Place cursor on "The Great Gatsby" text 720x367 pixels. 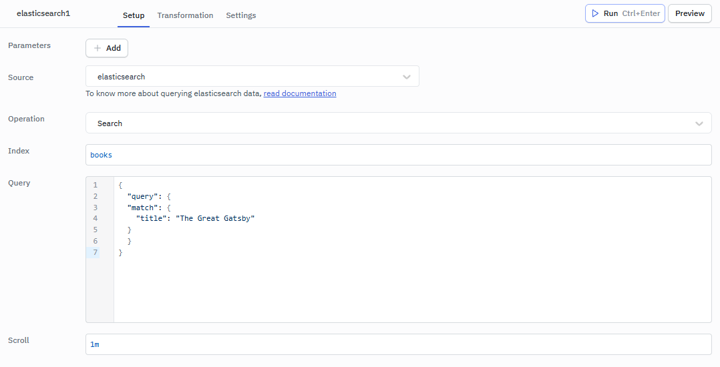(x=215, y=218)
